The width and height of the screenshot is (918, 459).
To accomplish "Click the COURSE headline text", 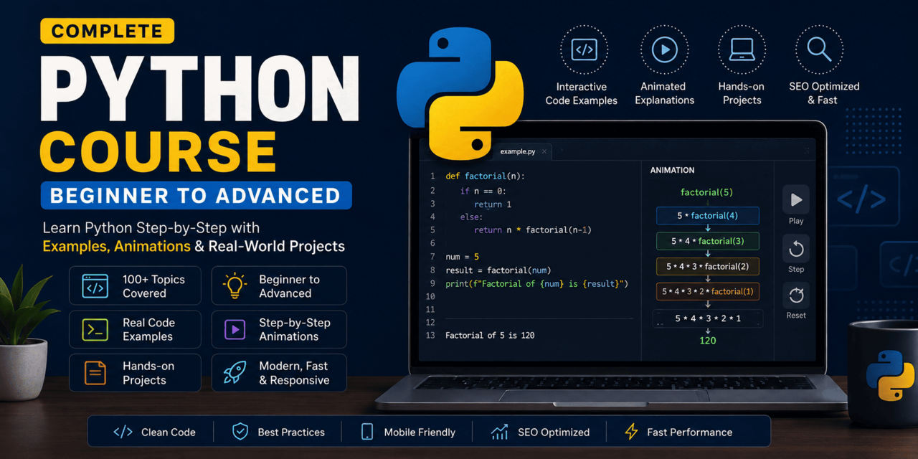I will point(157,151).
